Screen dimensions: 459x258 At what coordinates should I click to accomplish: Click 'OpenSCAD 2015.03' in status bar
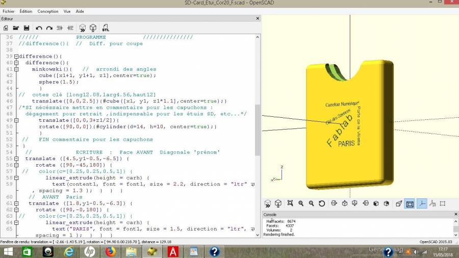[436, 242]
